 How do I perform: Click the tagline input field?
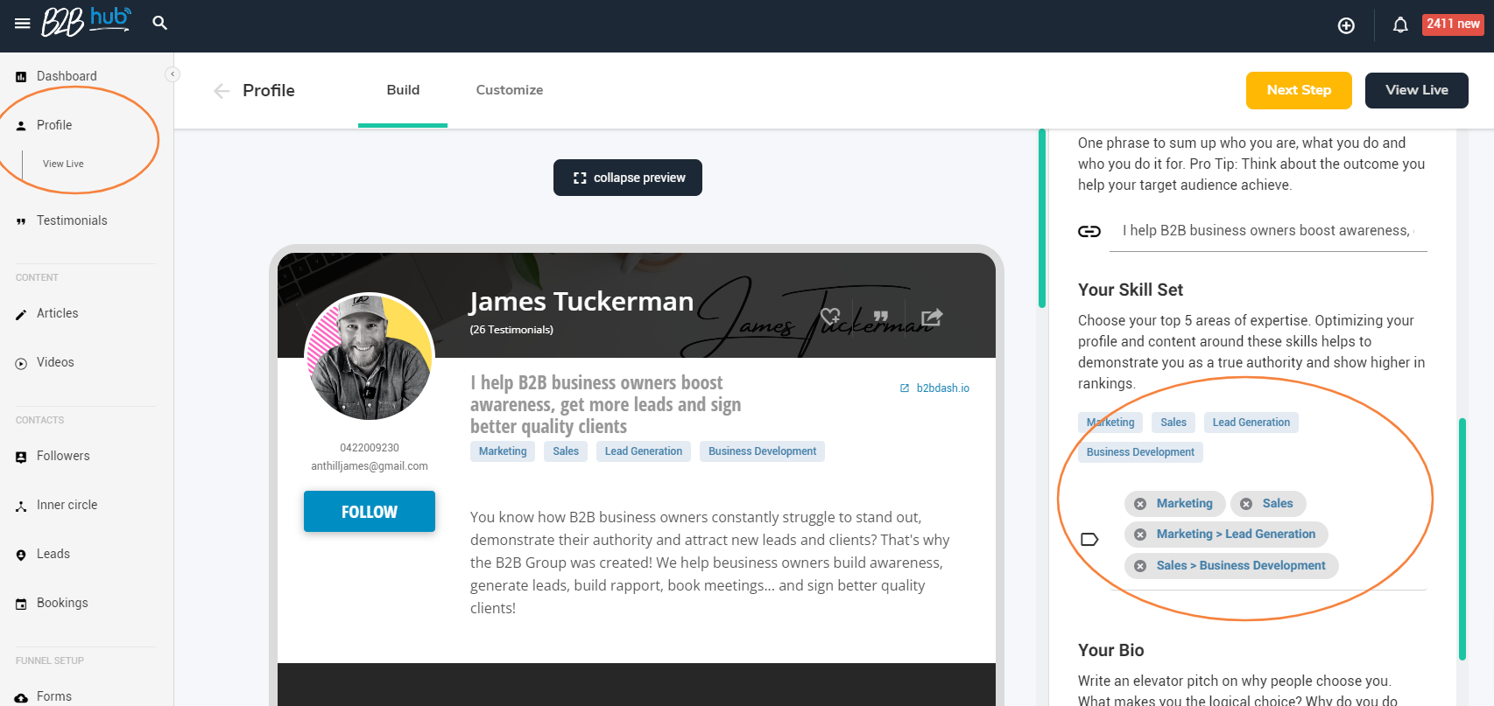coord(1268,231)
